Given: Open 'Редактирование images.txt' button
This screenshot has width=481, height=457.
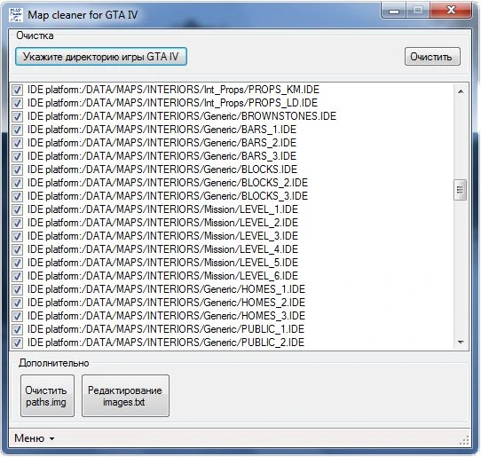Looking at the screenshot, I should tap(125, 396).
